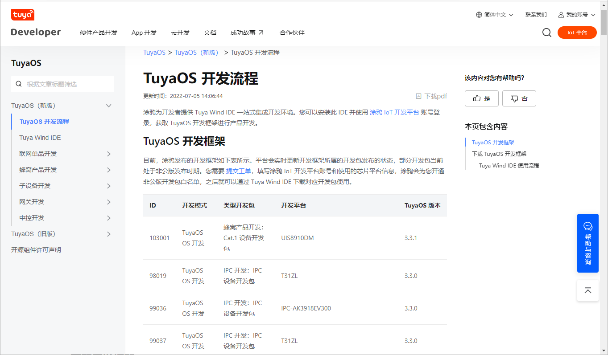Open the site search
The height and width of the screenshot is (355, 608).
(546, 32)
